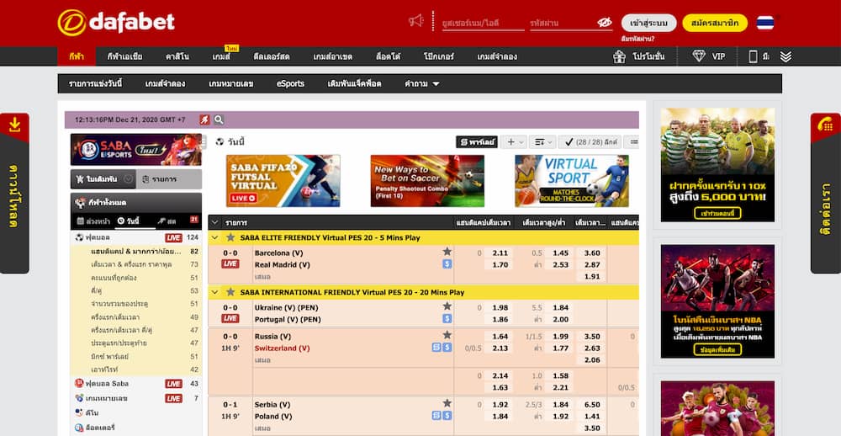Click the login button เข้าสู่ระบบ

tap(649, 23)
